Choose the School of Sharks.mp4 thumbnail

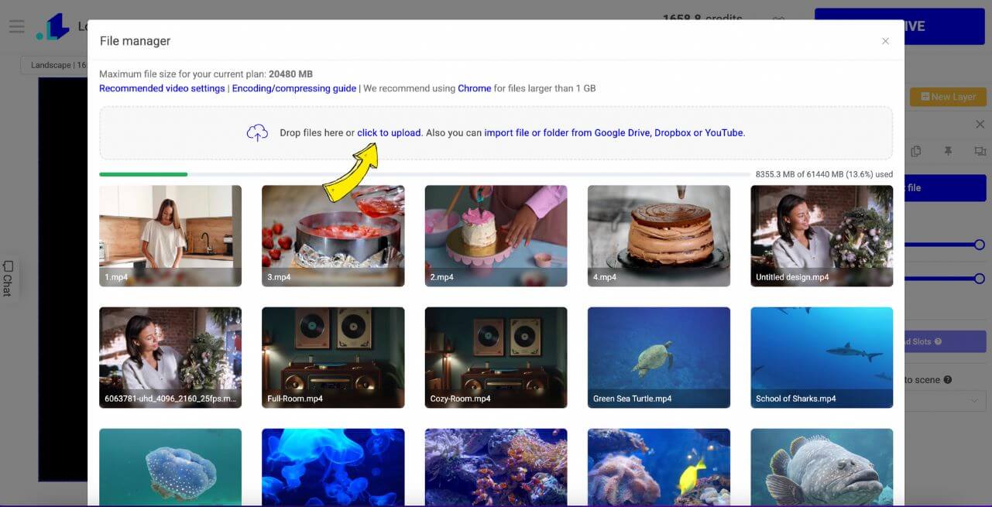822,358
